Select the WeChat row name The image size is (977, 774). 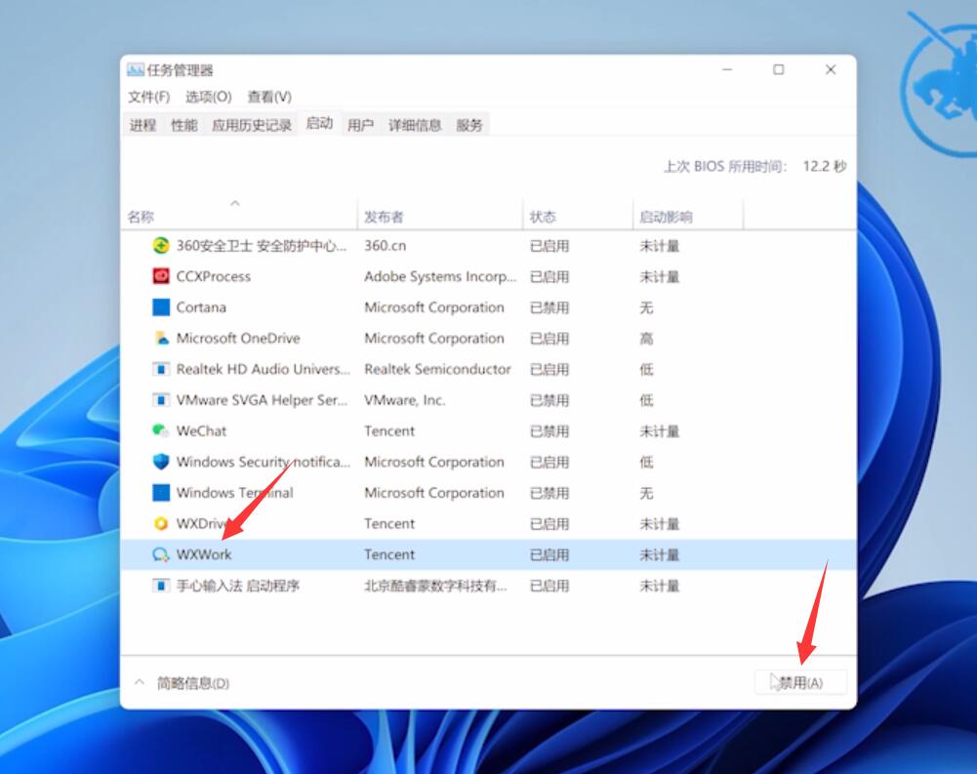tap(201, 430)
